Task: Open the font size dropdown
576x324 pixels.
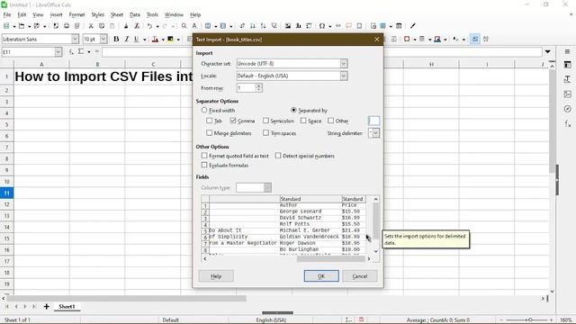Action: pyautogui.click(x=103, y=39)
